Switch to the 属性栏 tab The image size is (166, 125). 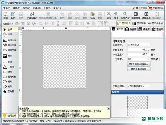(x=118, y=29)
